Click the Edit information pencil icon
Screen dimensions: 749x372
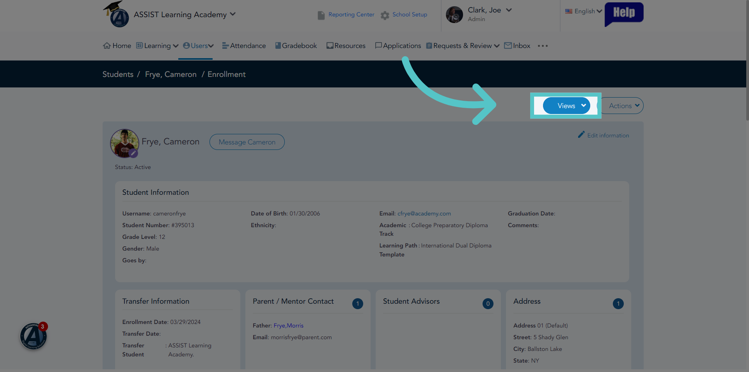click(x=581, y=135)
